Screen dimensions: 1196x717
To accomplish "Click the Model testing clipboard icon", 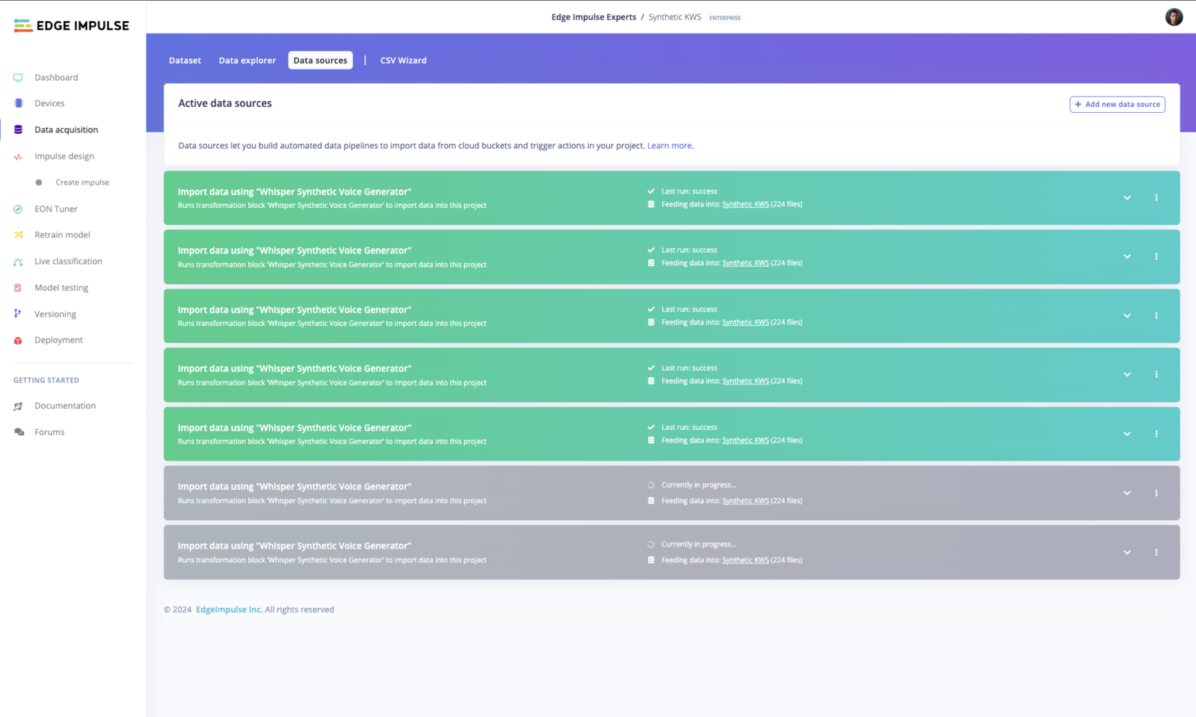I will coord(18,288).
